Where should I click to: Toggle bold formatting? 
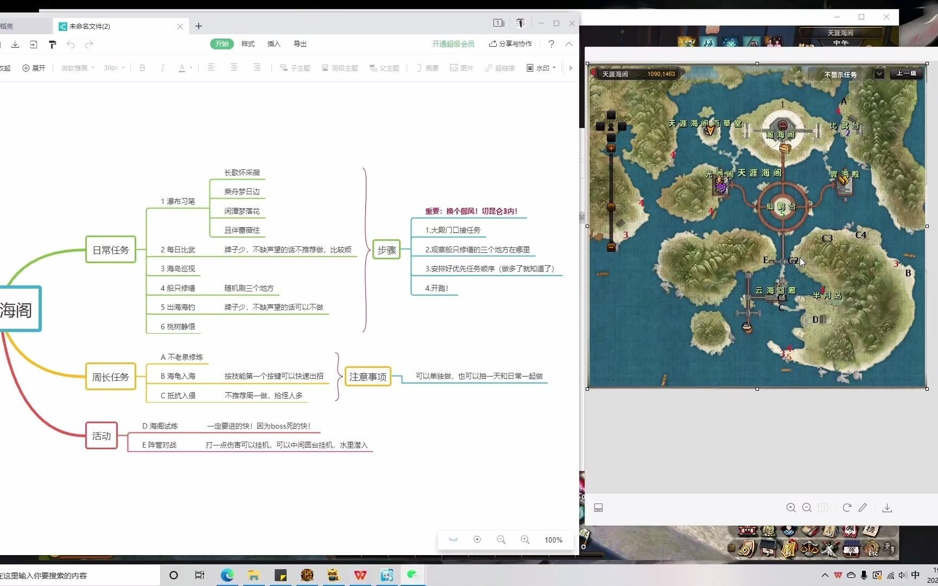(142, 68)
